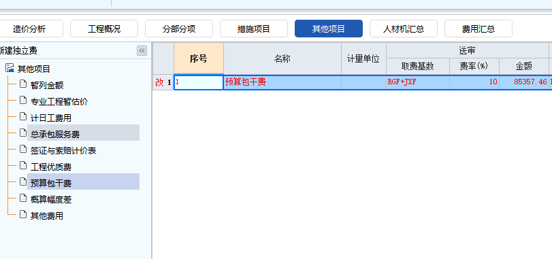Switch to 人材机汇总 tab
Screen dimensions: 552x259
(x=404, y=29)
